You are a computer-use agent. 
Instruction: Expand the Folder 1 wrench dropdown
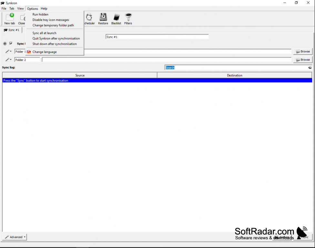(8, 51)
